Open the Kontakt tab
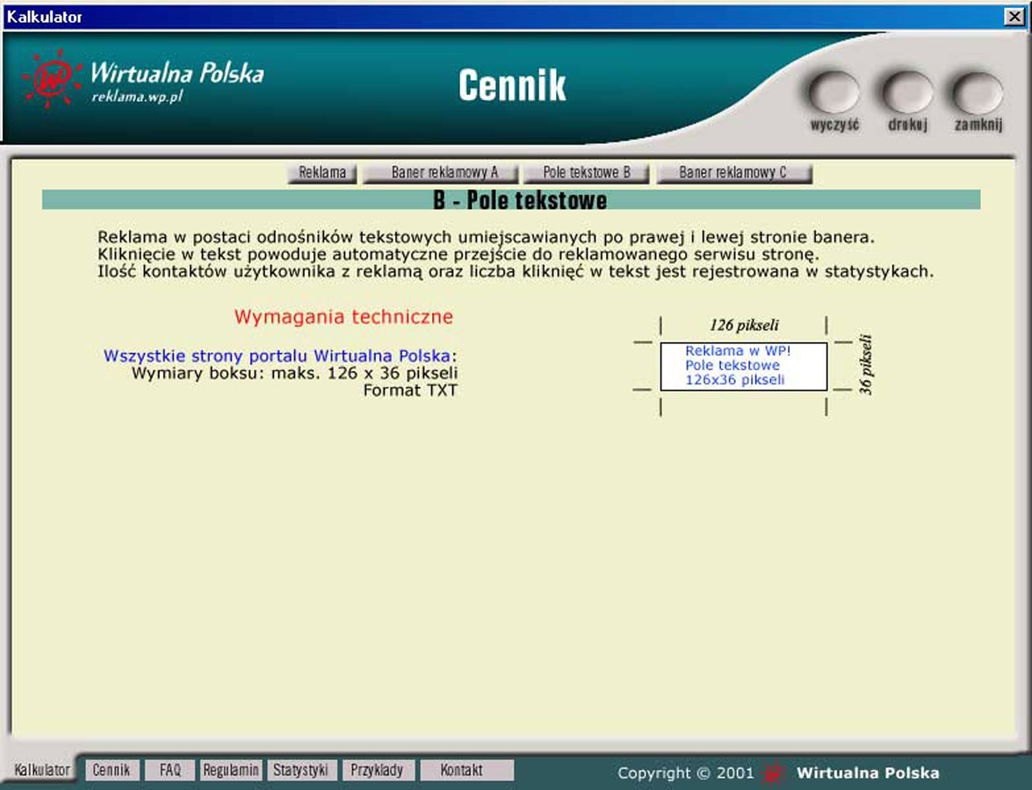 [x=465, y=770]
